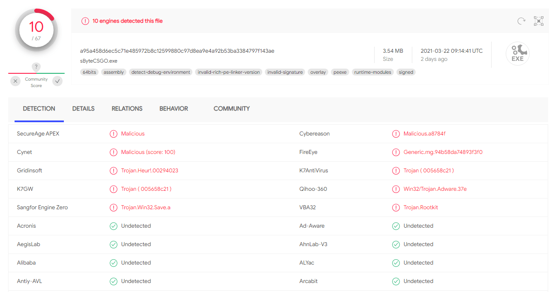Click the invalid-rich-pe-linker-version tag
Screen dimensions: 549x292
228,72
